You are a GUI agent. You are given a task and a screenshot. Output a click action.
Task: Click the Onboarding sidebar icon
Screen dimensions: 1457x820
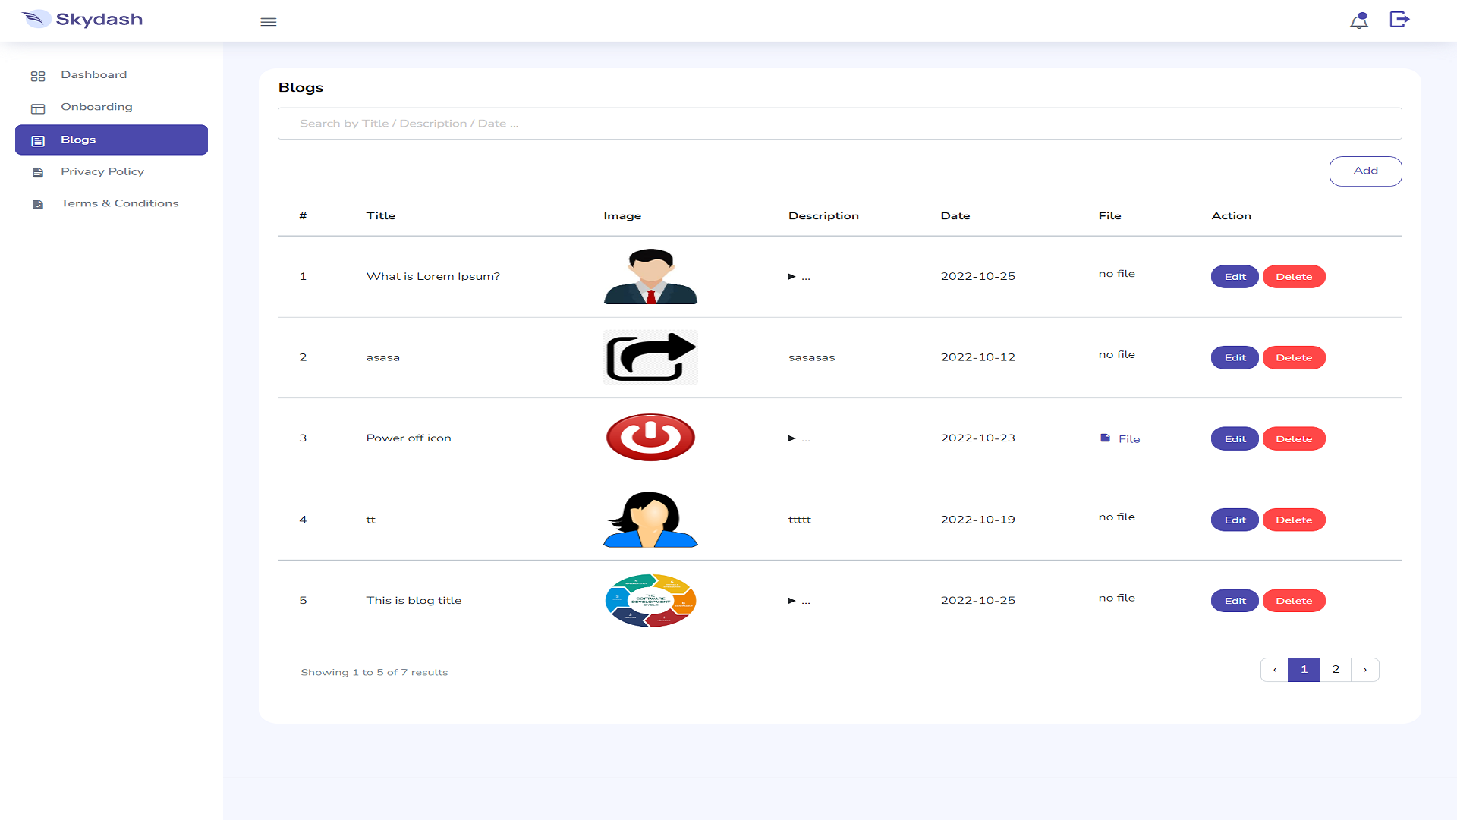click(x=38, y=108)
